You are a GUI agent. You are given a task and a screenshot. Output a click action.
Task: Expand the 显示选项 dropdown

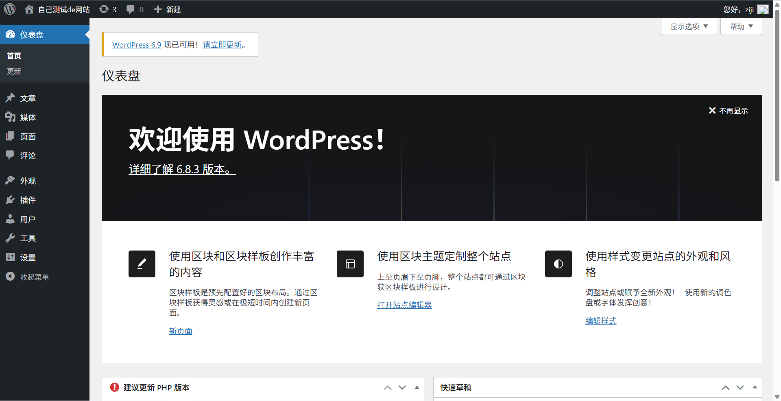coord(689,26)
